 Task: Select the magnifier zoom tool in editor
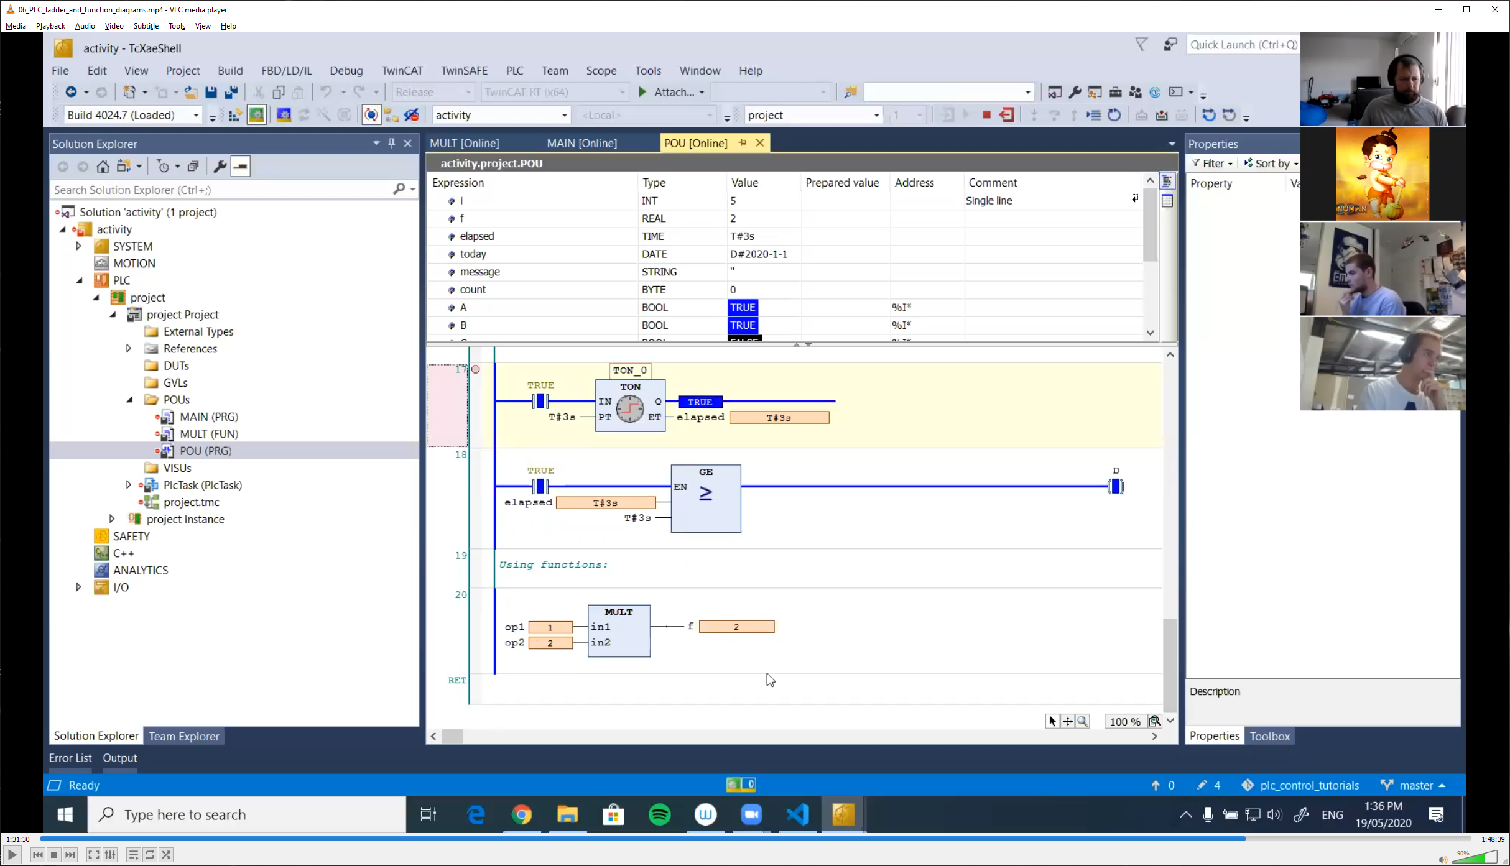click(1083, 721)
